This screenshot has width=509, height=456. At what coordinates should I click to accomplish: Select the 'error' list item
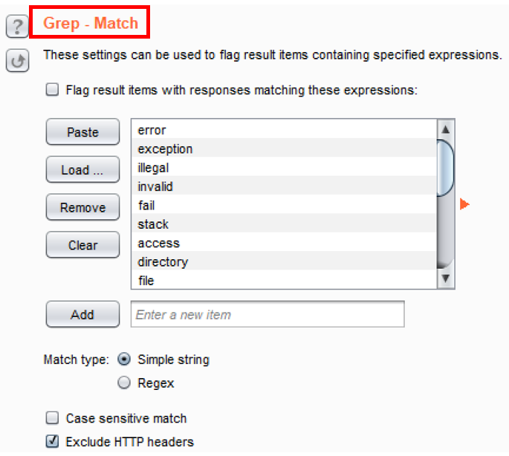282,130
